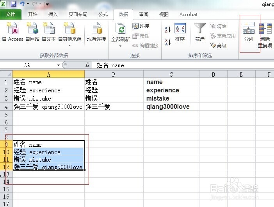274x207 pixels.
Task: Click cell A11 with 错误 mistake
Action: [48, 159]
